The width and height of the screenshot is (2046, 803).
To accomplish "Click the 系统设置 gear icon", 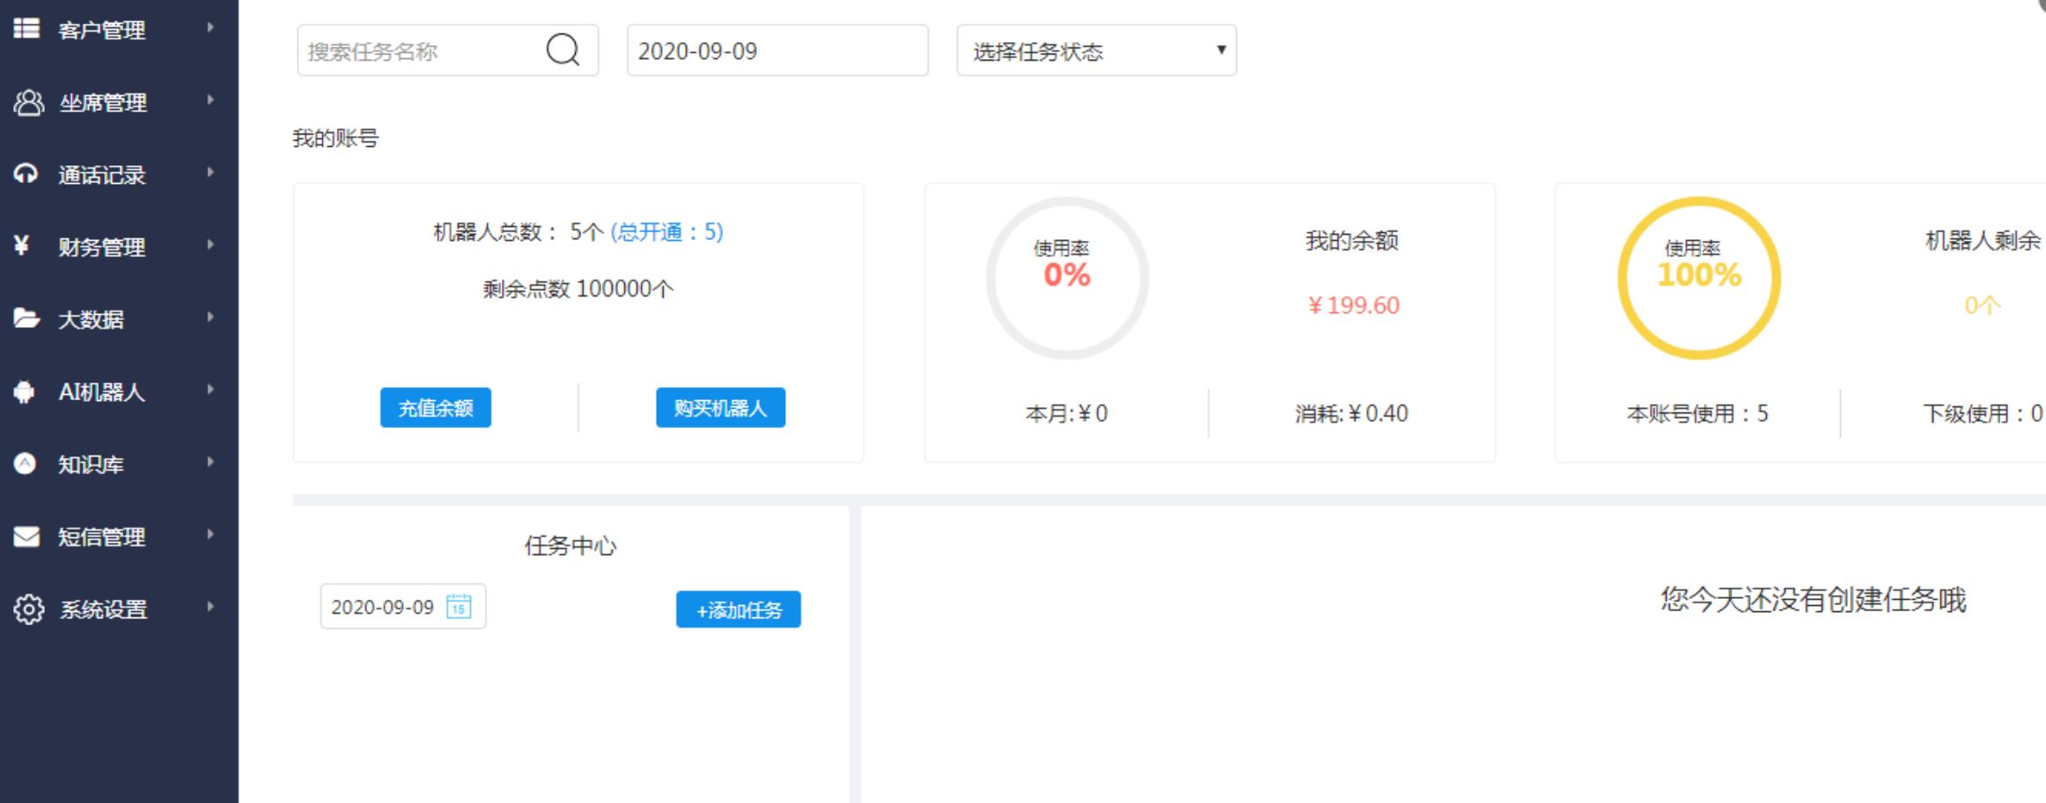I will (x=28, y=609).
